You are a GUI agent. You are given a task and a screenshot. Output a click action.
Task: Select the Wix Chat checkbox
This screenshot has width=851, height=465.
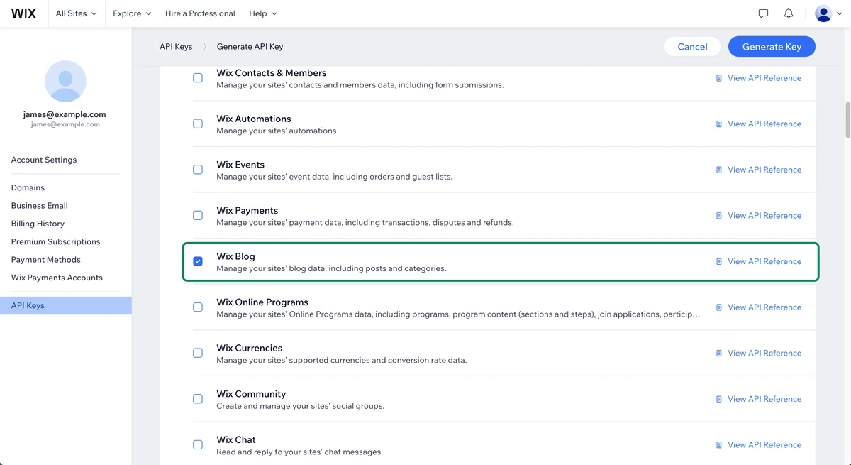pyautogui.click(x=198, y=445)
